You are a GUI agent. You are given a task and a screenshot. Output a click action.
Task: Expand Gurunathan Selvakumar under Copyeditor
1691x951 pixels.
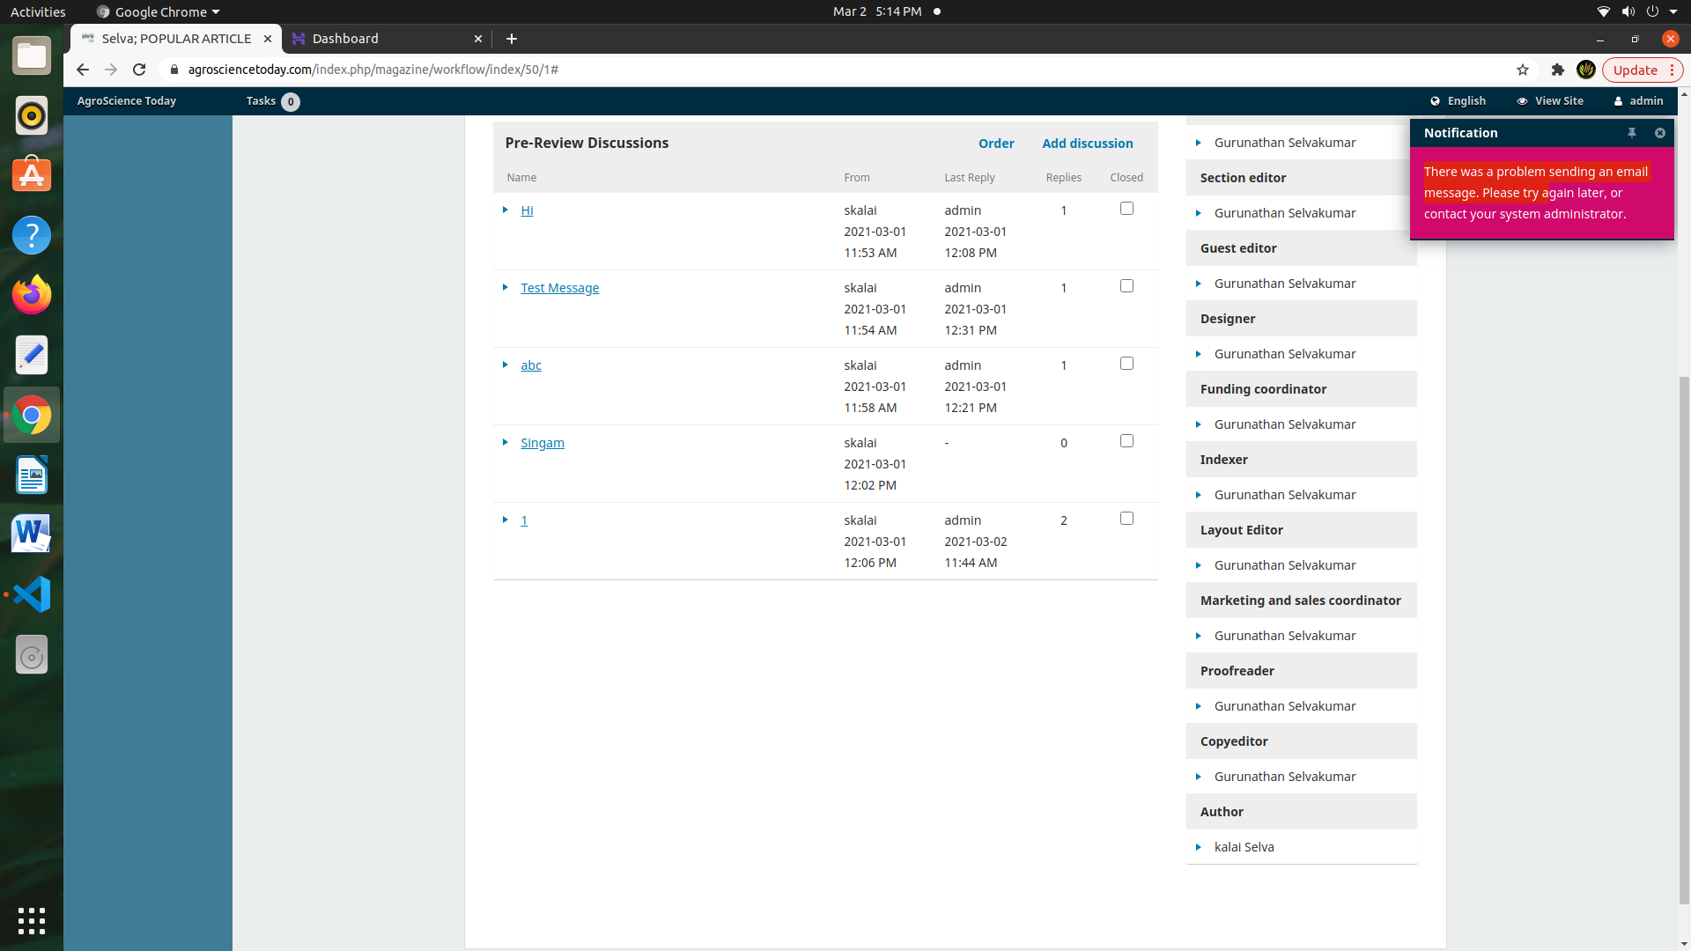[1200, 776]
